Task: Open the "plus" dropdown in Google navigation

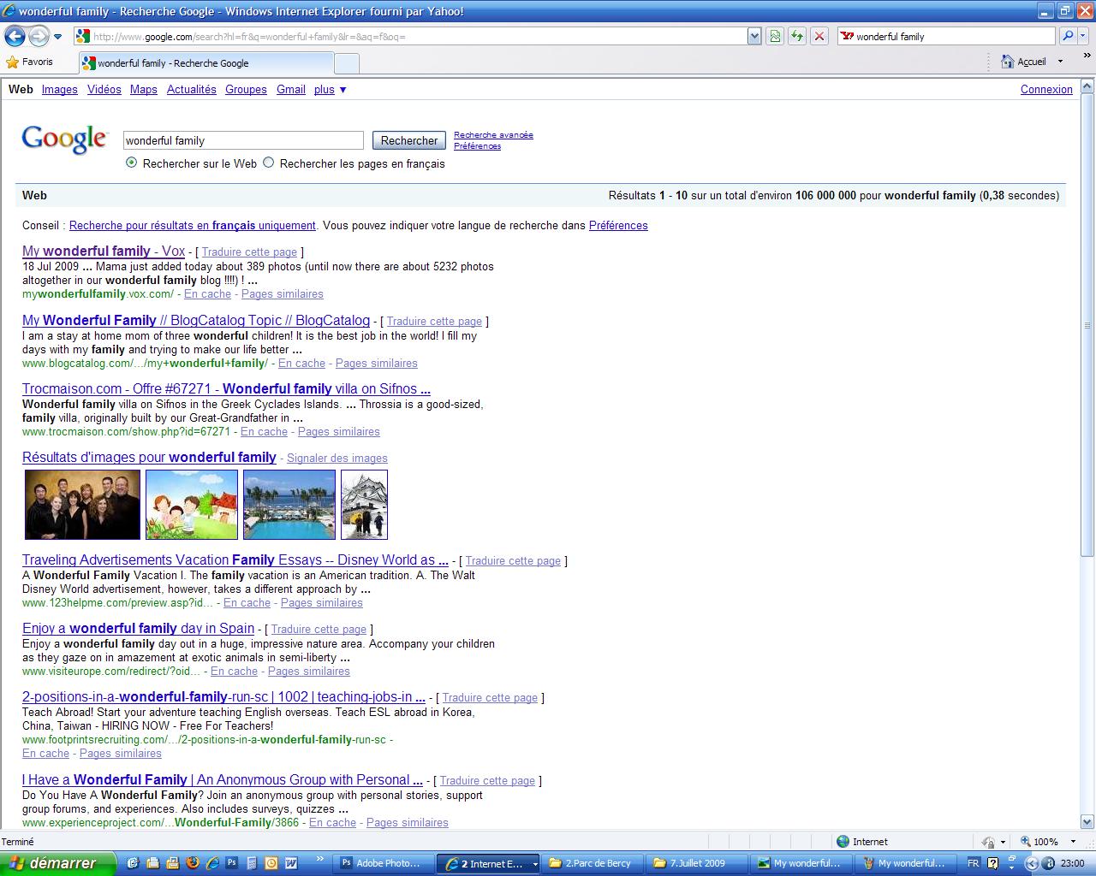Action: [x=331, y=90]
